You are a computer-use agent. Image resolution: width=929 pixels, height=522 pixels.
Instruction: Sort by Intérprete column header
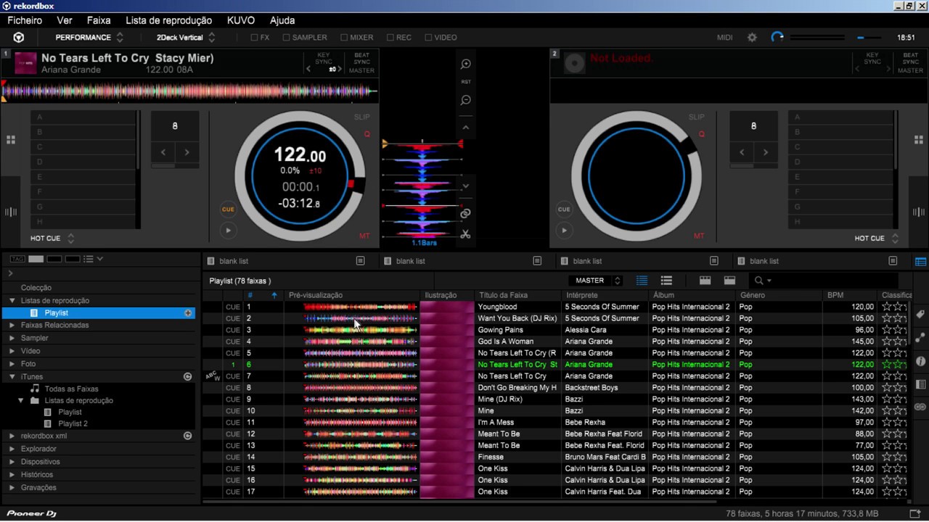click(x=605, y=295)
